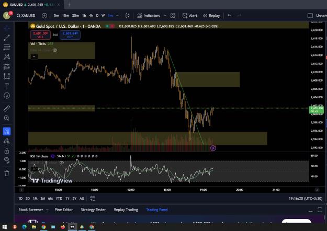Open the candlestick chart type selector
Screen dimensions: 327x231
(x=128, y=16)
